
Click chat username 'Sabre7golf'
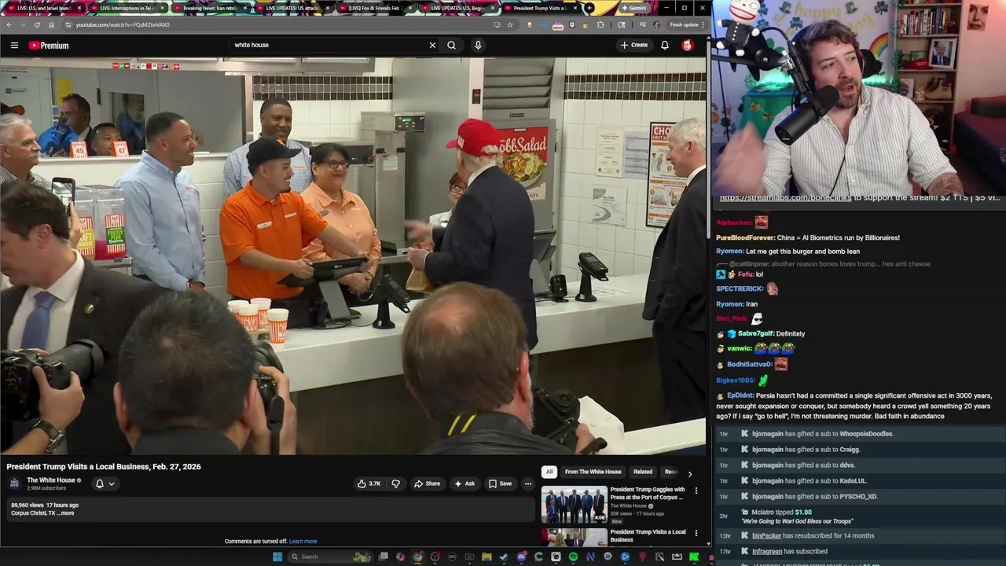(756, 333)
